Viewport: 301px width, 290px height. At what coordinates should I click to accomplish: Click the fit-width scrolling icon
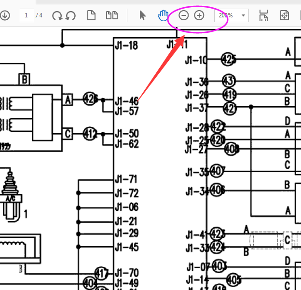(263, 15)
